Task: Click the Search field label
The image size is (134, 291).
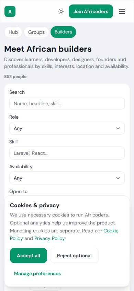Action: 17,92
